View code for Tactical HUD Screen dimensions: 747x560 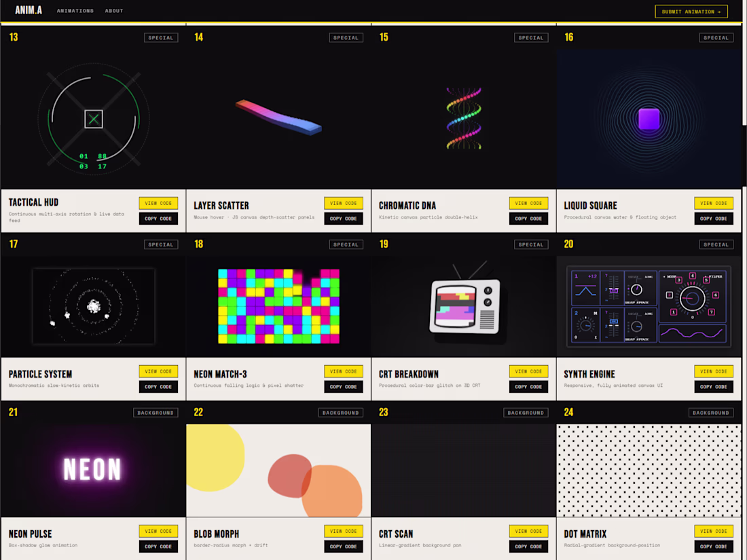tap(158, 203)
